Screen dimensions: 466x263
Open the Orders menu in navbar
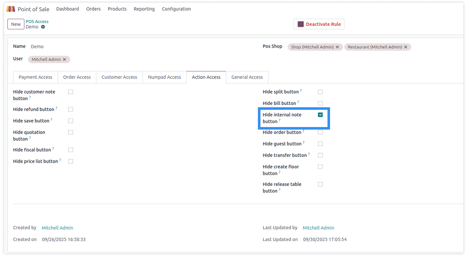(x=93, y=9)
